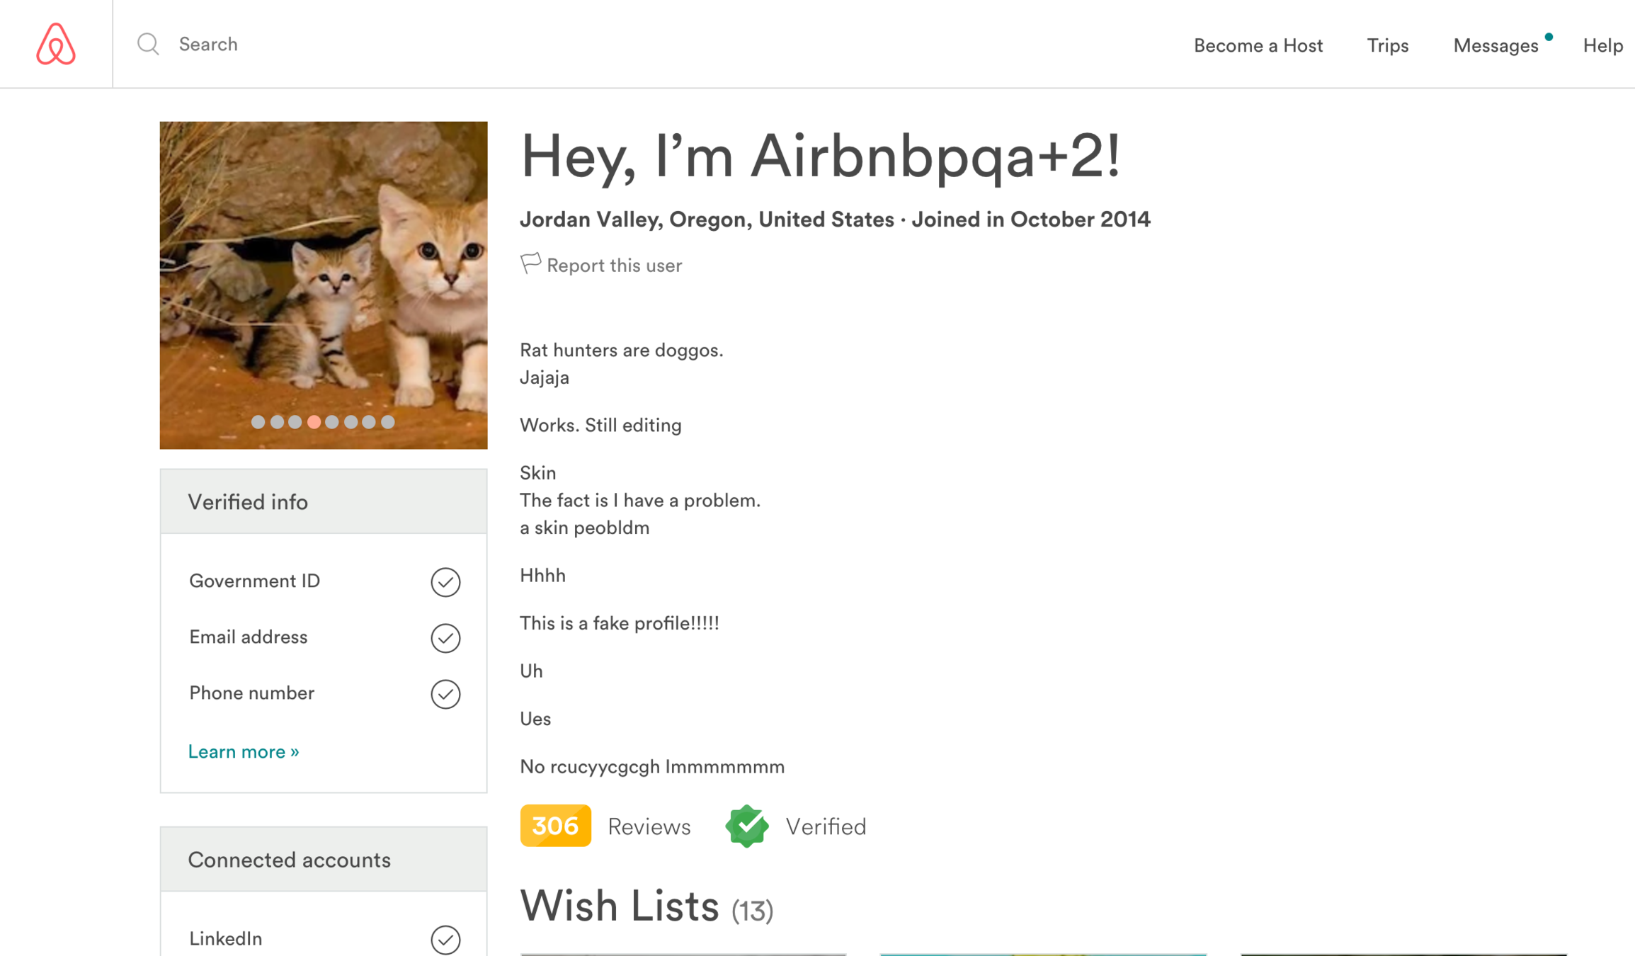Open the Help menu item
This screenshot has height=956, width=1635.
coord(1602,45)
